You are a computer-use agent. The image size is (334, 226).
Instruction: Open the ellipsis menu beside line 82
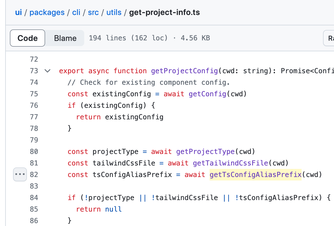coord(20,174)
